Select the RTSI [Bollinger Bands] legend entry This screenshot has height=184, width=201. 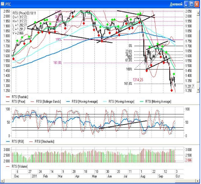click(x=46, y=102)
